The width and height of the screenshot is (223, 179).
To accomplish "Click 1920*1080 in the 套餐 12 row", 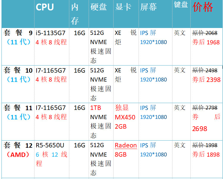I will pos(153,155).
